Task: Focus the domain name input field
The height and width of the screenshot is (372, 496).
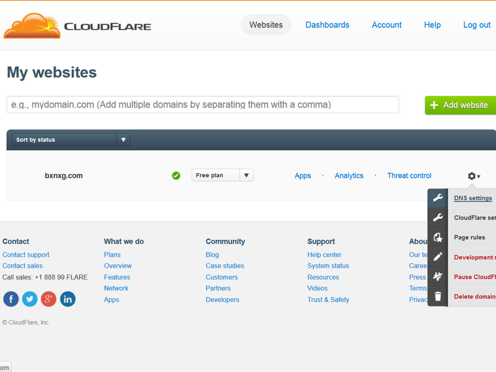Action: (x=203, y=105)
